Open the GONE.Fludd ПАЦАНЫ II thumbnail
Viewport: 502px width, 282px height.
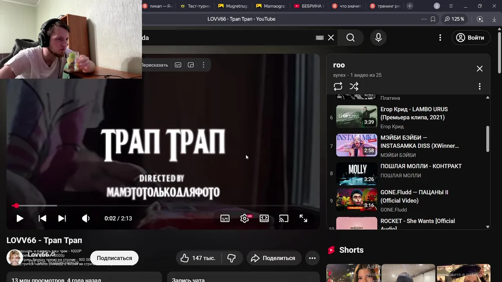(x=356, y=200)
